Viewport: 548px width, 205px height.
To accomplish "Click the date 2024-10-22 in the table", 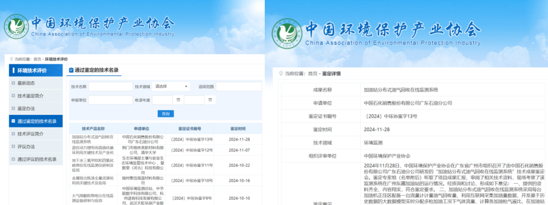I will click(x=239, y=165).
